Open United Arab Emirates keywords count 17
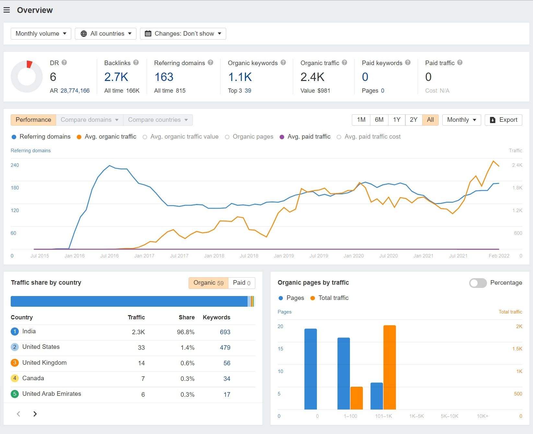 click(x=227, y=394)
